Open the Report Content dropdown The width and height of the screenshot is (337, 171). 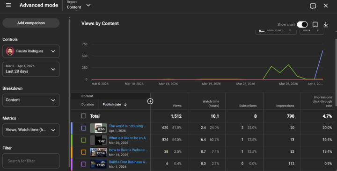coord(79,5)
